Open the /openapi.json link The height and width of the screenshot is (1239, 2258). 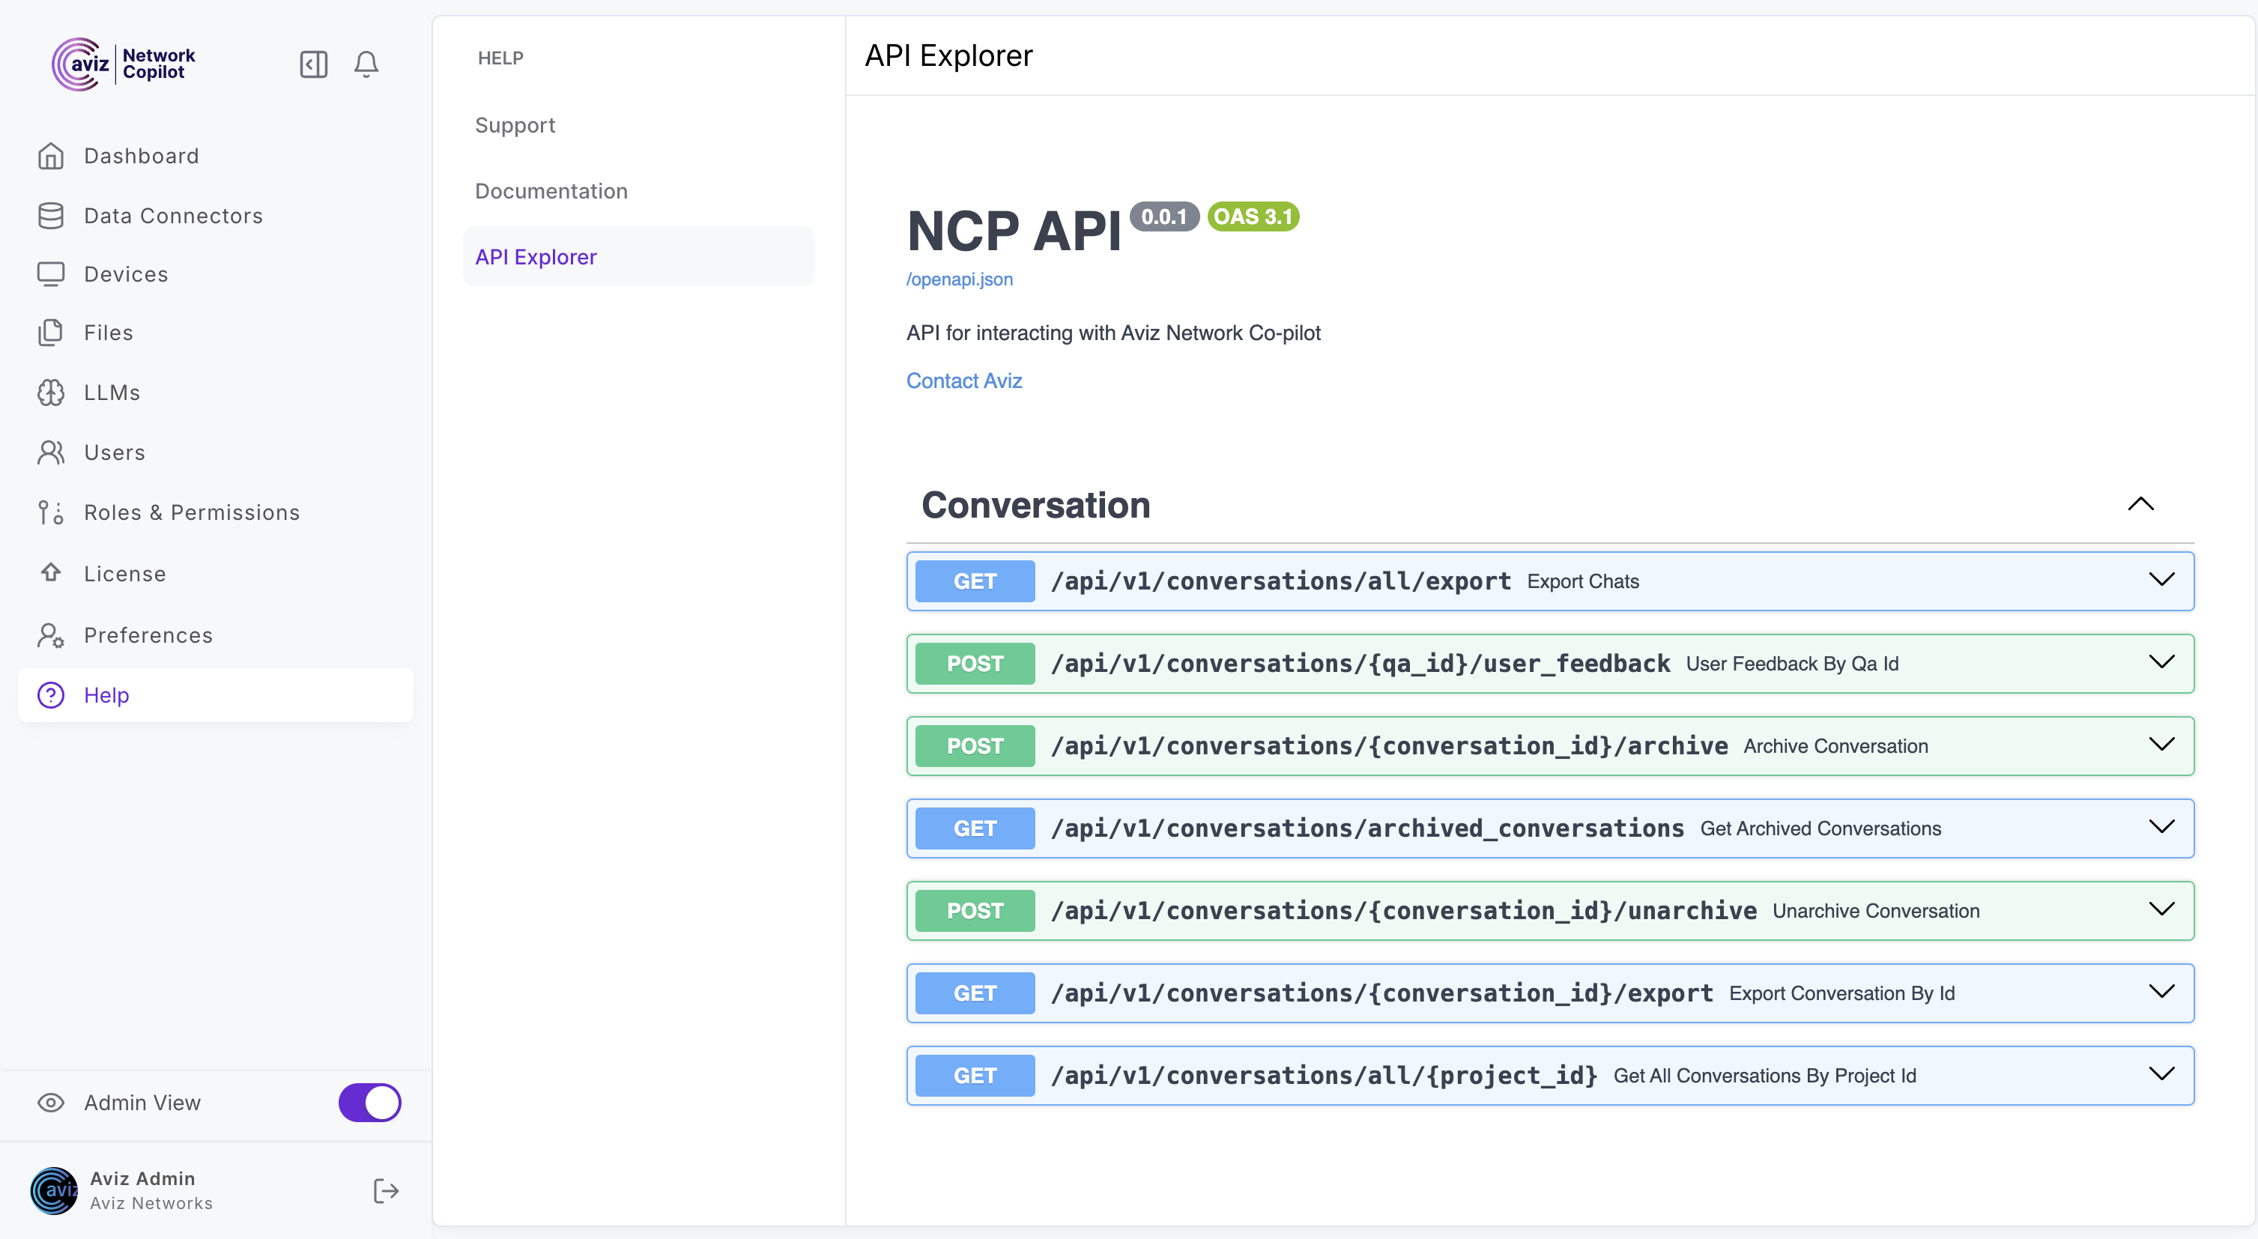(959, 279)
